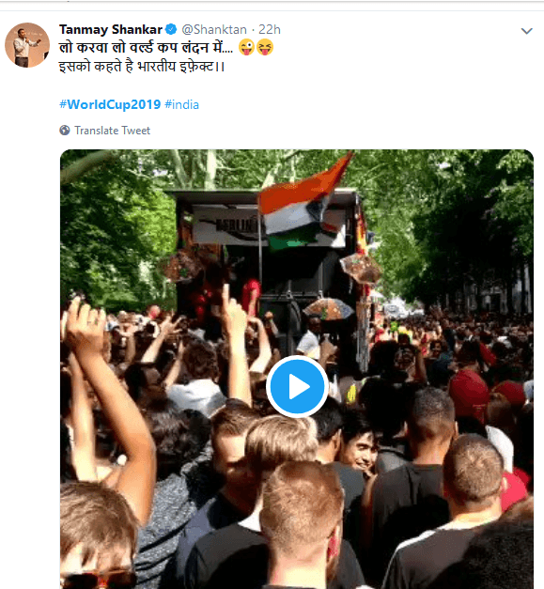Open the Tanmay Shankar display name
This screenshot has height=589, width=544.
pos(111,29)
